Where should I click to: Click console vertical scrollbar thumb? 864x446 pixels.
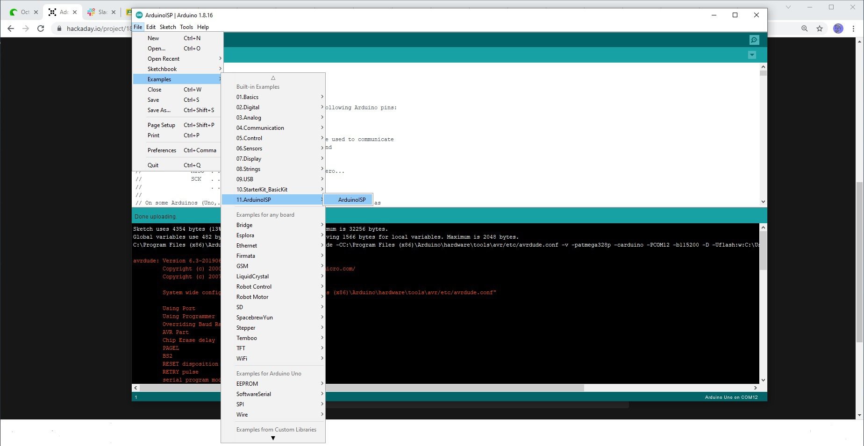(763, 251)
